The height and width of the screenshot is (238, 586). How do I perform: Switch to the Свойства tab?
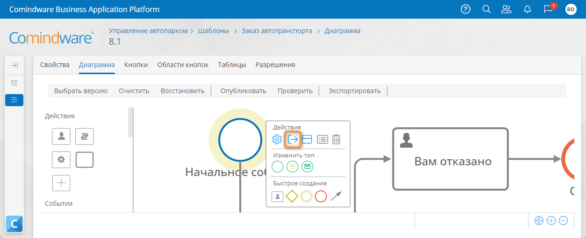click(55, 65)
